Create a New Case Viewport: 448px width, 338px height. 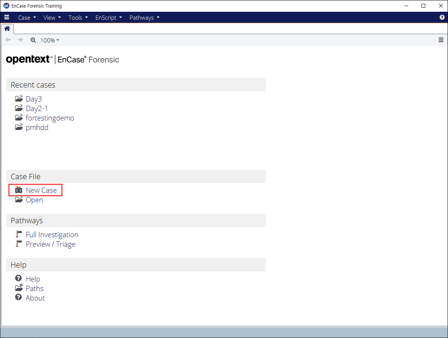click(x=41, y=190)
